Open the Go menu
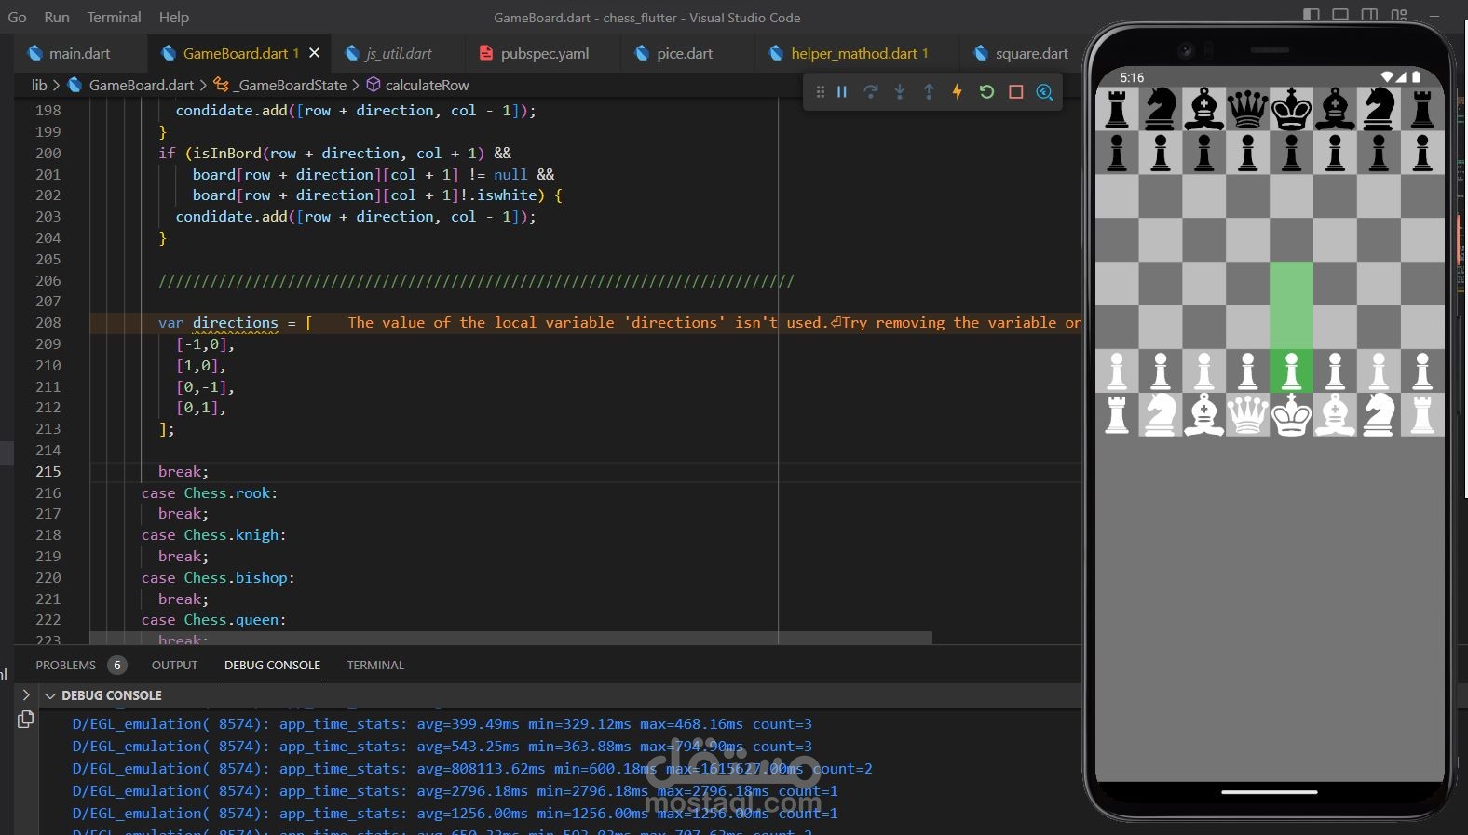This screenshot has height=835, width=1468. [x=17, y=17]
